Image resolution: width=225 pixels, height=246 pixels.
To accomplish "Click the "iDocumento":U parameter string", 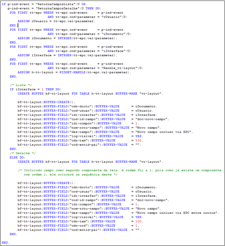I will [x=116, y=34].
